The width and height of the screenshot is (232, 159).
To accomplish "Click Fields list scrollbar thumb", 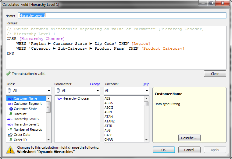I will [48, 107].
